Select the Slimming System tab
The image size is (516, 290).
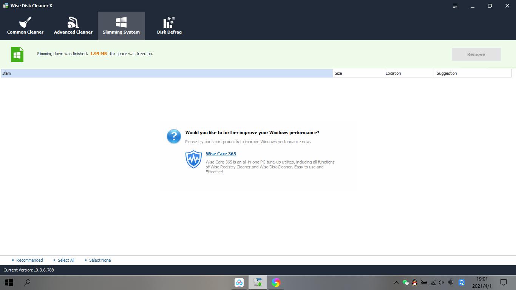tap(121, 26)
